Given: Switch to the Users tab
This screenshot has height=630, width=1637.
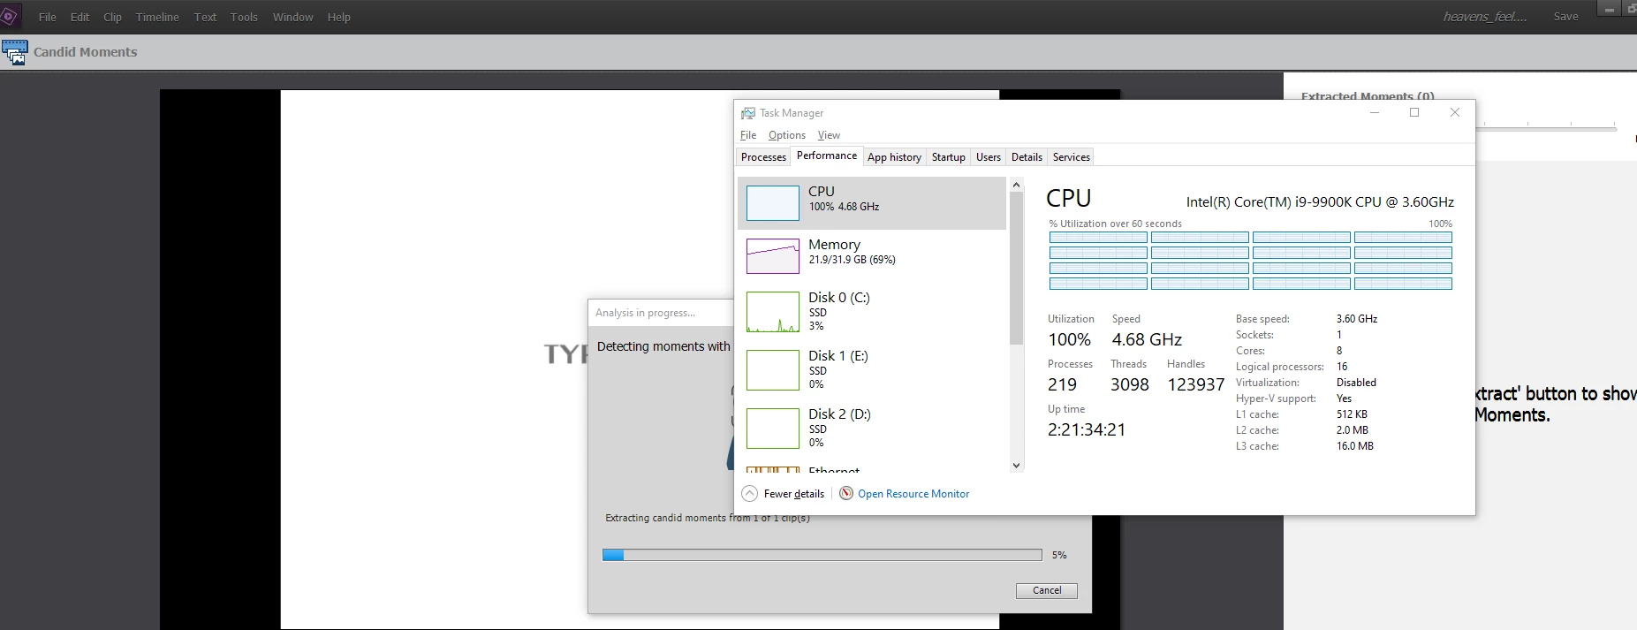Looking at the screenshot, I should click(x=989, y=157).
